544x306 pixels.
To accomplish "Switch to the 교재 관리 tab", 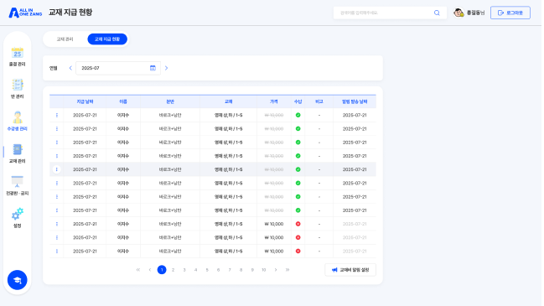I will (x=65, y=39).
